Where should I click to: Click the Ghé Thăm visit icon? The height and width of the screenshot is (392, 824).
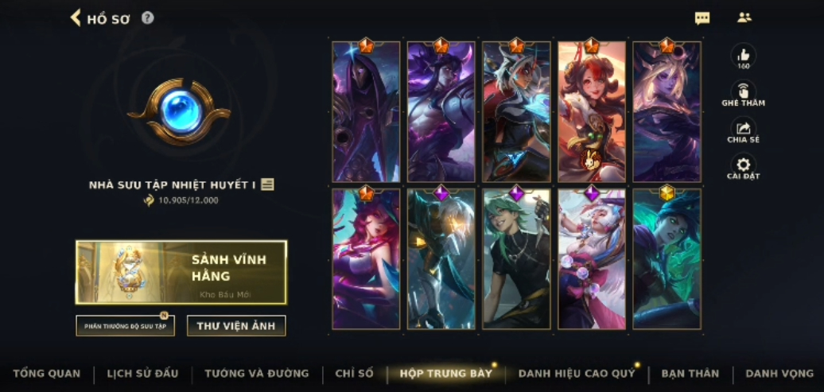tap(744, 92)
